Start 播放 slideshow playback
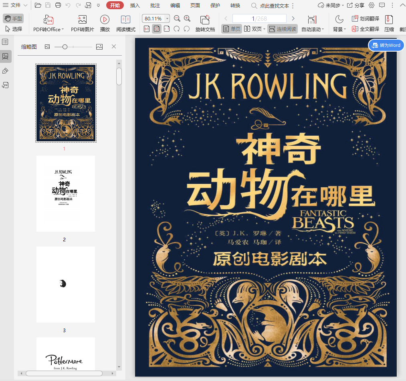 tap(105, 24)
